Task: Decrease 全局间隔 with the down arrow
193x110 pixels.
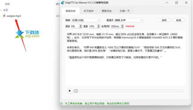Action: (x=122, y=27)
